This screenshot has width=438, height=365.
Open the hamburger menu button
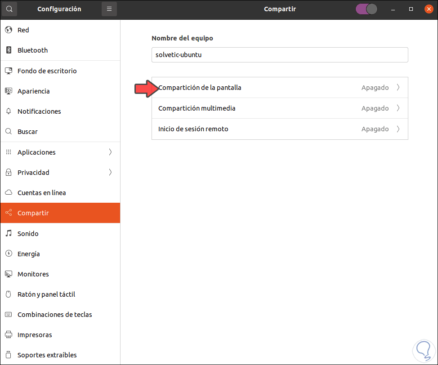click(x=109, y=9)
